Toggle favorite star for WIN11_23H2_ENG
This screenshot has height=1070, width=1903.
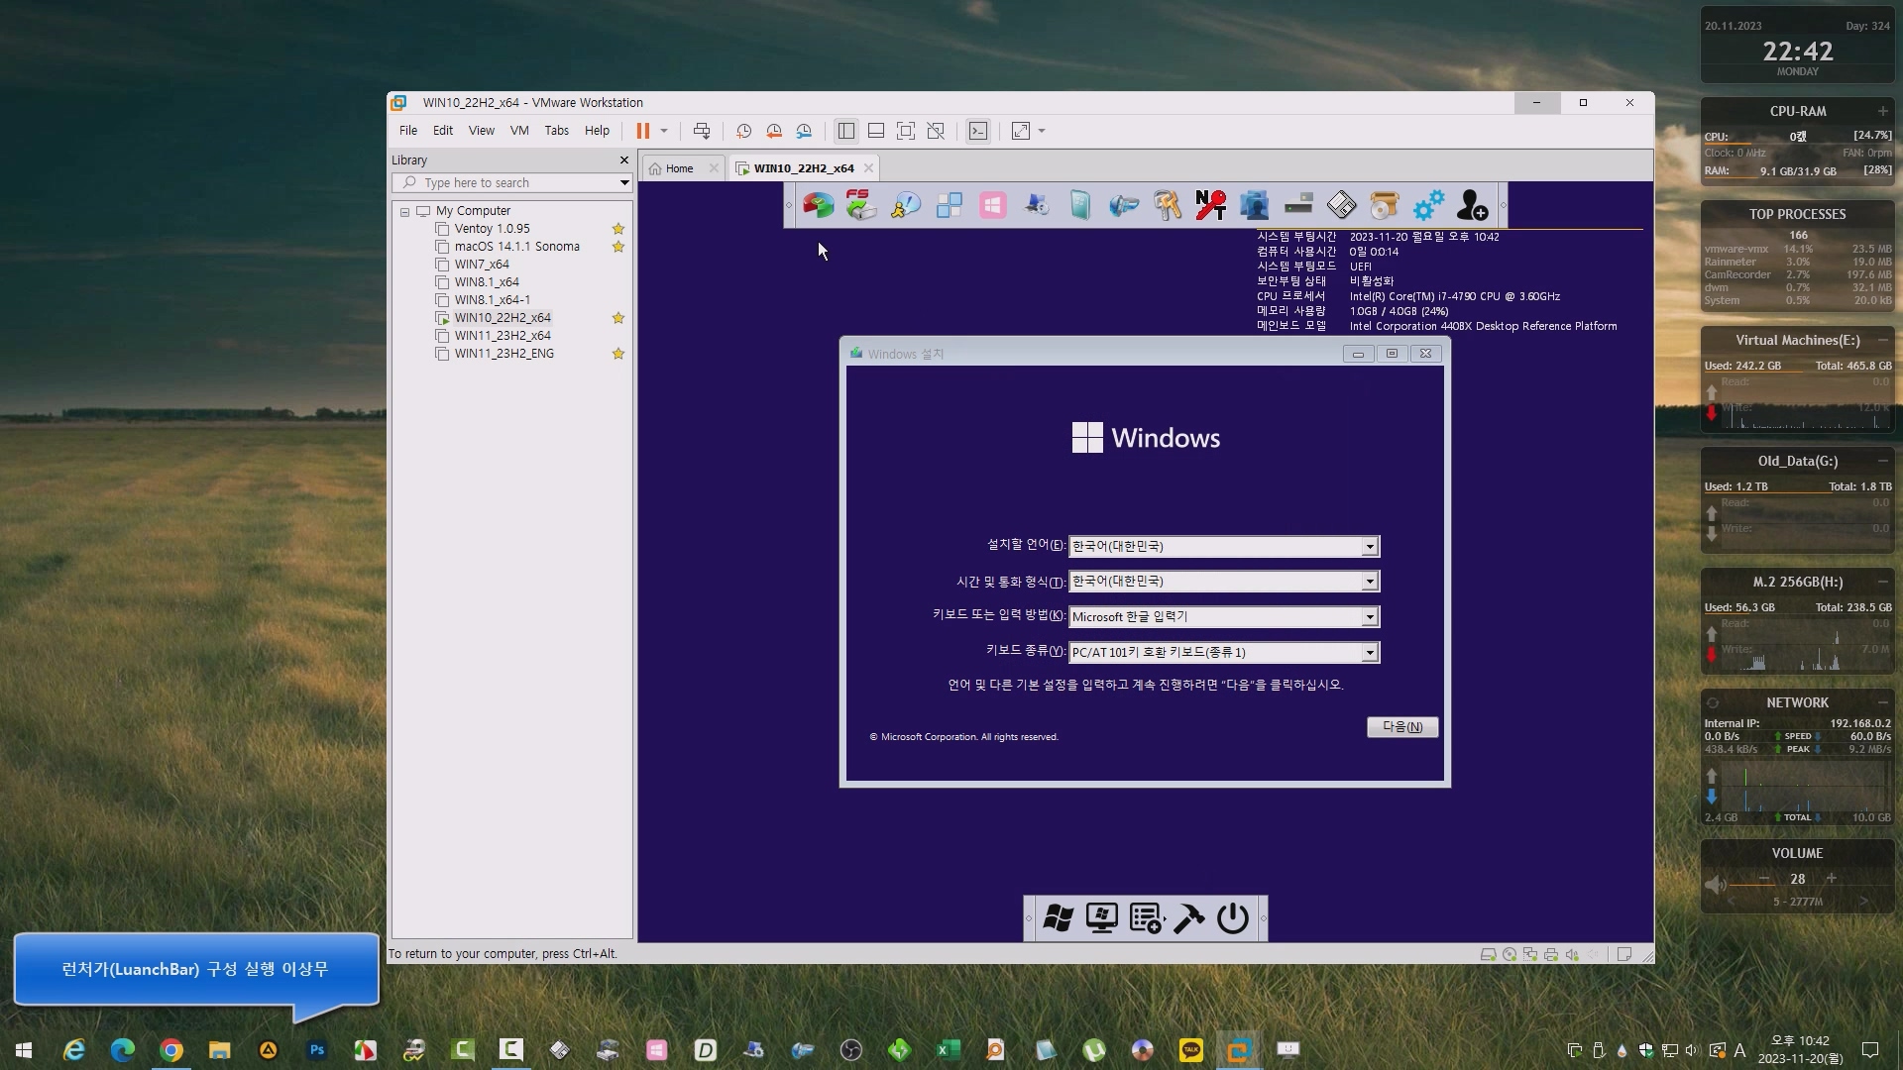pyautogui.click(x=618, y=354)
